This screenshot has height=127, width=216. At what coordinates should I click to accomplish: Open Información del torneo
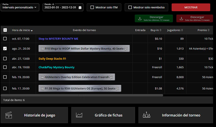point(176,115)
